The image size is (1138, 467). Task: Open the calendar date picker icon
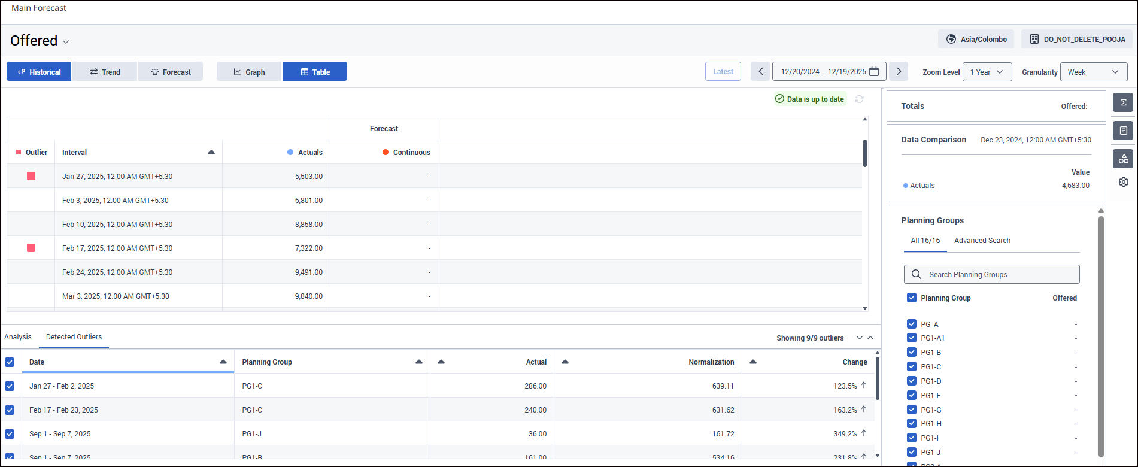click(874, 72)
